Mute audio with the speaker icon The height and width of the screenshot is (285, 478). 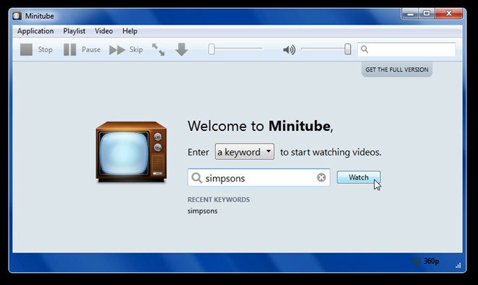pyautogui.click(x=289, y=50)
